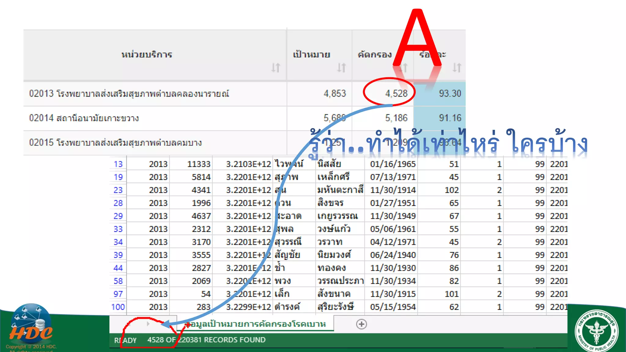Click the highlighted 93.30 percentage cell
Viewport: 626px width, 352px height.
[450, 94]
